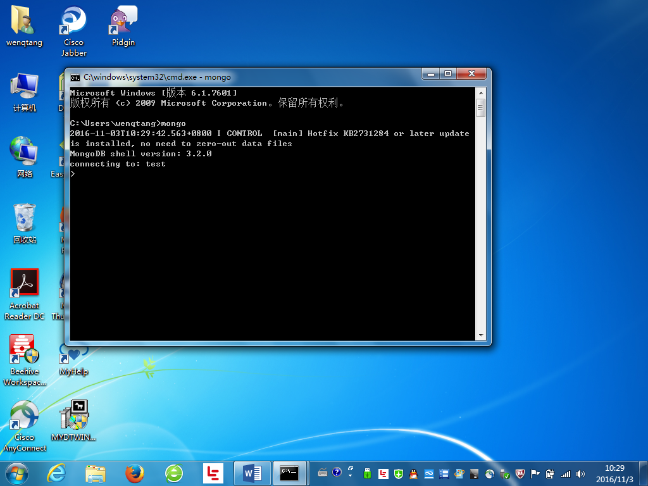Open the Beehive Workspace shortcut
The image size is (648, 486).
(x=25, y=360)
